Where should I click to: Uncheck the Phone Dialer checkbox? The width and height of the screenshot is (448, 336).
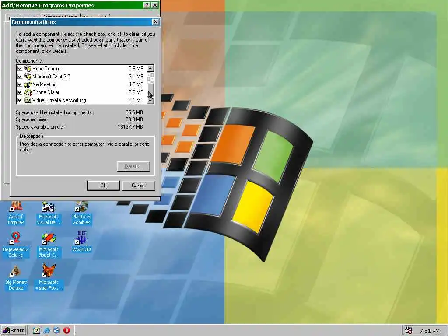point(20,92)
